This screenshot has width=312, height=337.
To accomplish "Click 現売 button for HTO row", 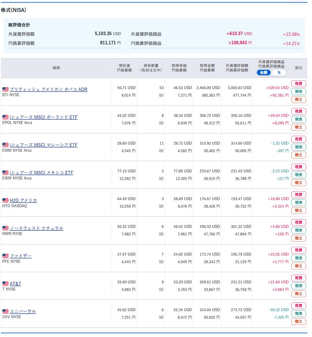I will click(x=299, y=202).
